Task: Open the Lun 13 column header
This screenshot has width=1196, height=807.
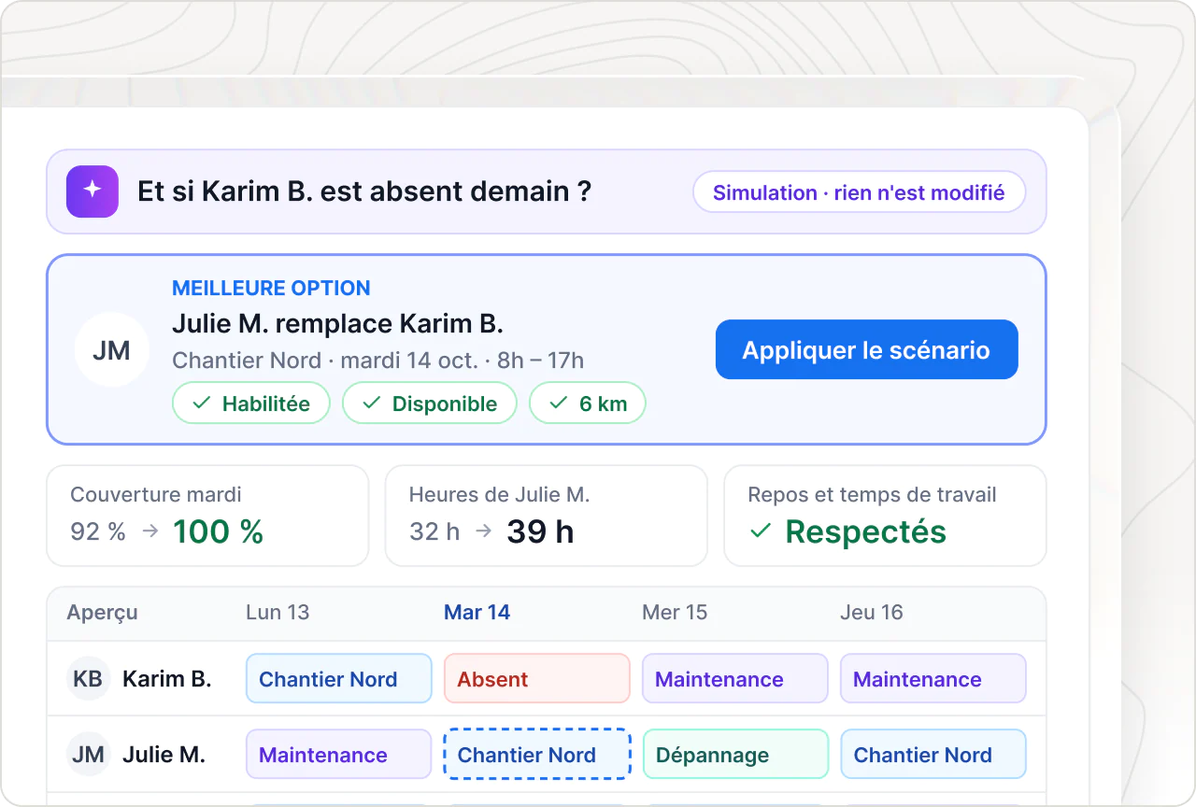Action: (x=278, y=613)
